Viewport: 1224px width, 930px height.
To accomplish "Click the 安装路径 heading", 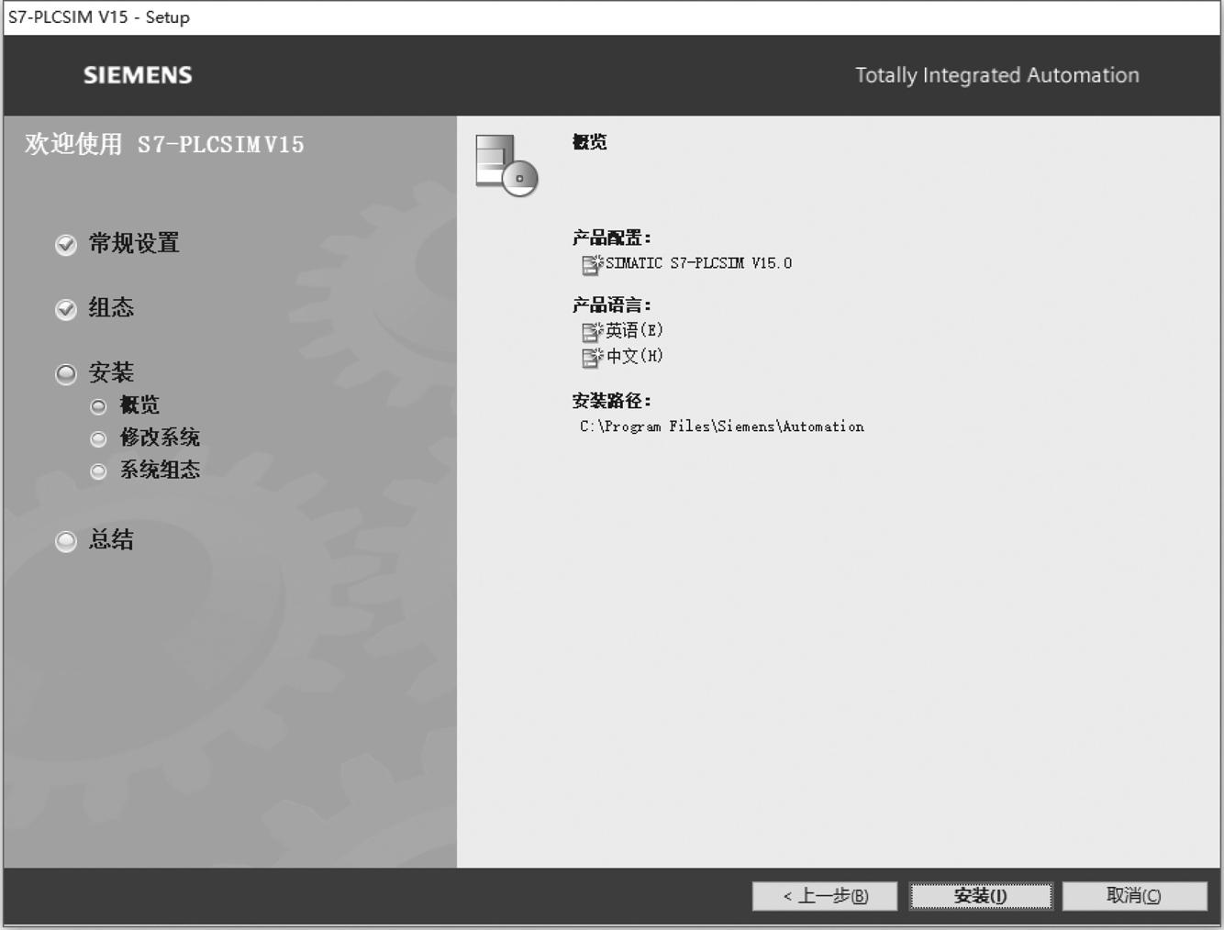I will [611, 401].
